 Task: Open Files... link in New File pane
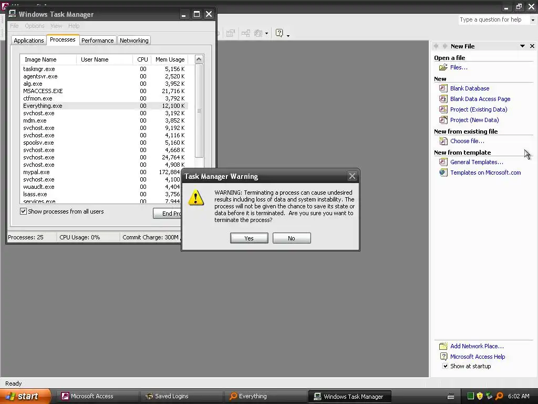click(459, 67)
